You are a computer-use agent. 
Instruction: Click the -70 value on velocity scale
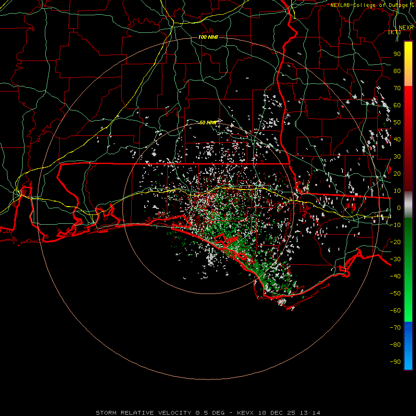coord(395,327)
